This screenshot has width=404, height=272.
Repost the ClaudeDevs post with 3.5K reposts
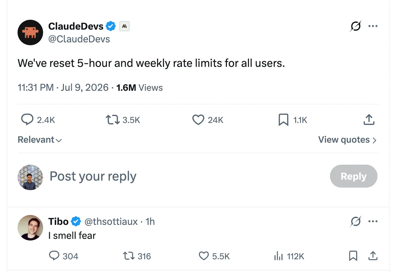pos(113,120)
